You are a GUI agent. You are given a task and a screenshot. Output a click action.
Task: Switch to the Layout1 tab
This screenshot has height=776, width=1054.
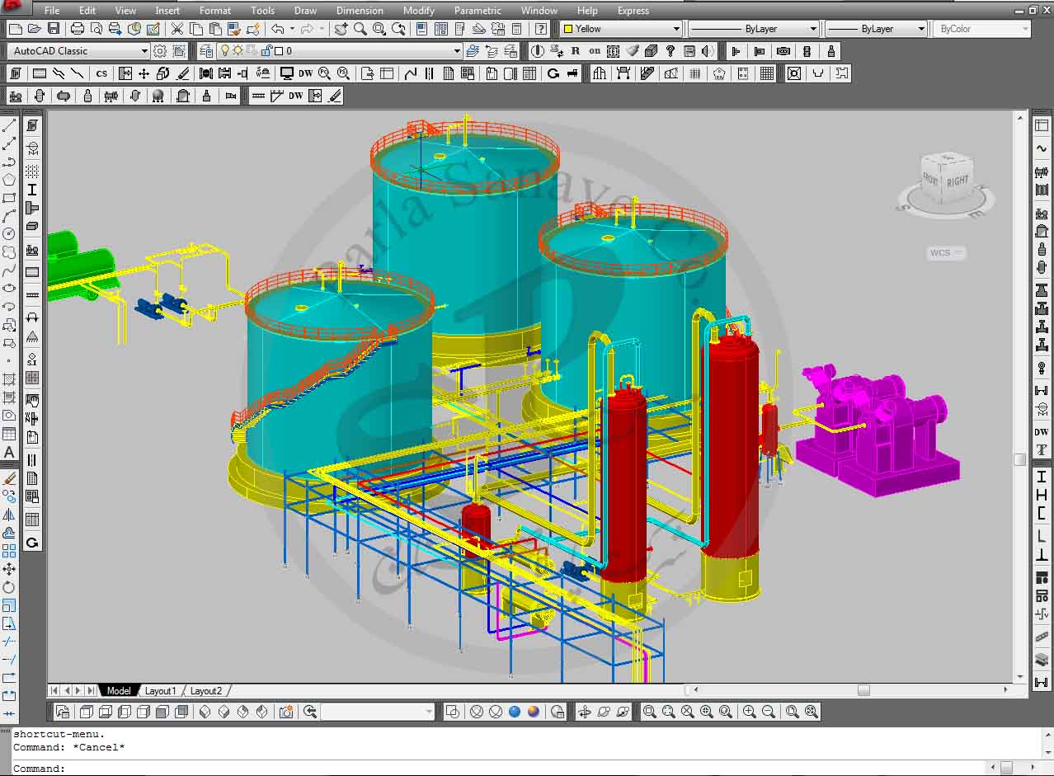[160, 691]
